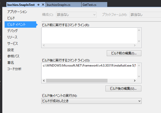
Task: Open the プラットフォーム dropdown
Action: [x=145, y=15]
